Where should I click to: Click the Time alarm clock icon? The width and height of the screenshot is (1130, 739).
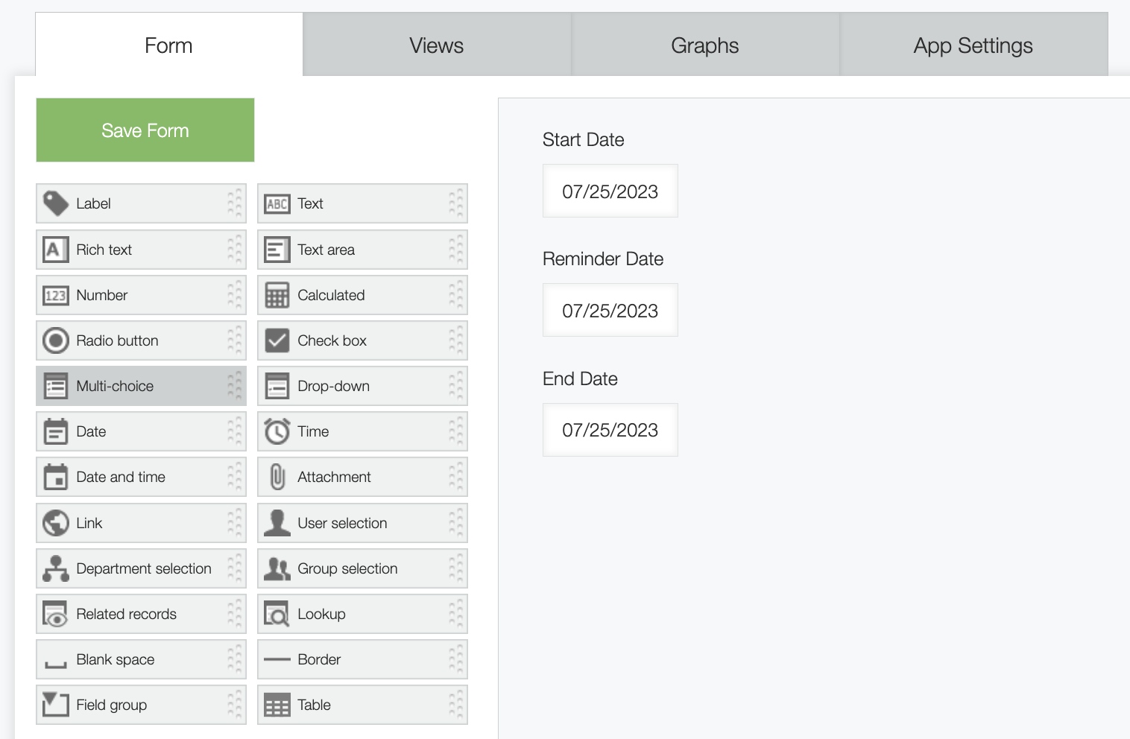pyautogui.click(x=277, y=431)
